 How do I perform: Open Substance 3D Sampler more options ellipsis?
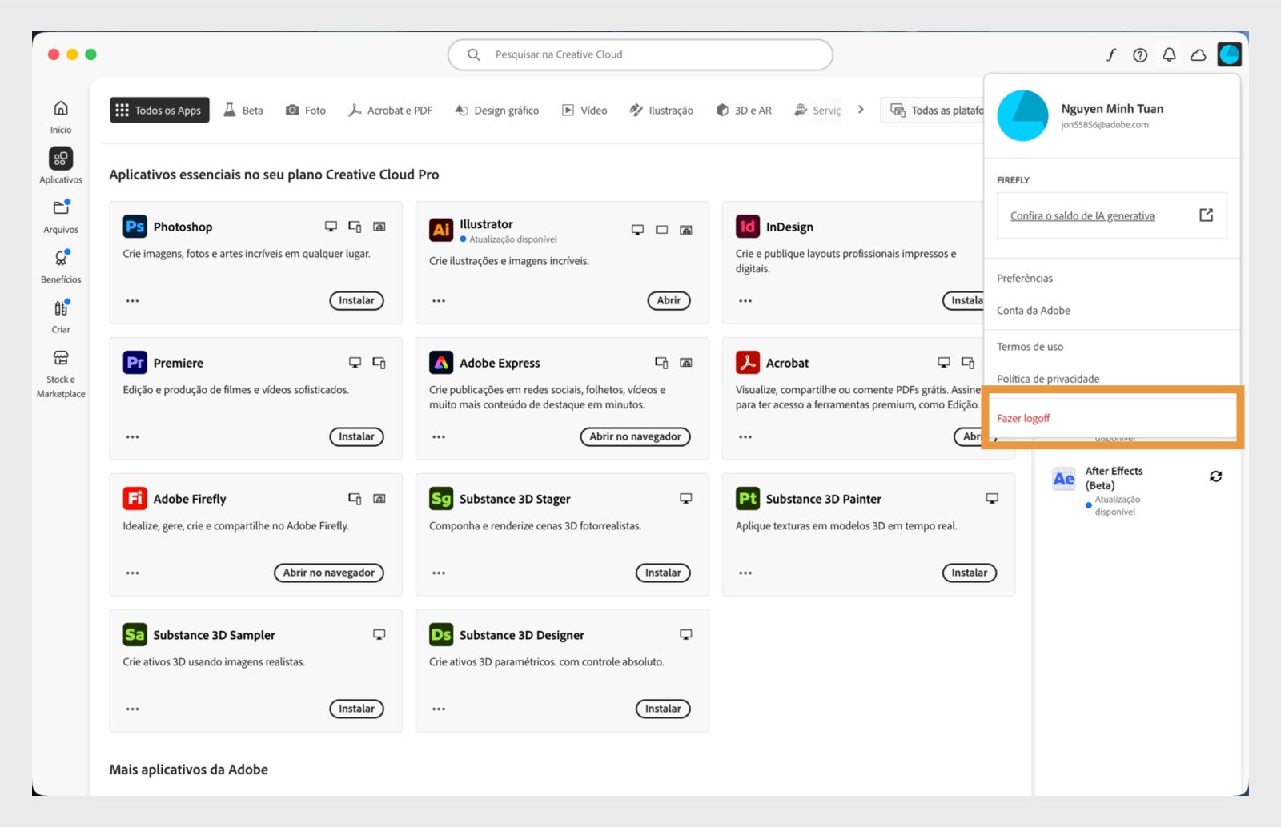click(132, 709)
